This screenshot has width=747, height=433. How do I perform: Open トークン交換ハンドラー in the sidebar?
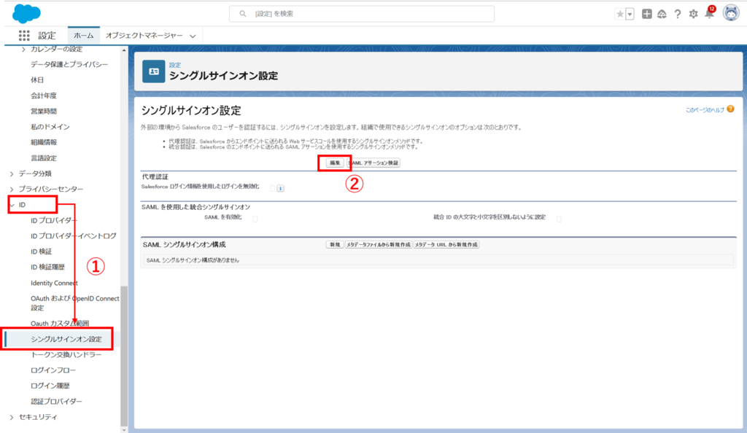pyautogui.click(x=66, y=354)
